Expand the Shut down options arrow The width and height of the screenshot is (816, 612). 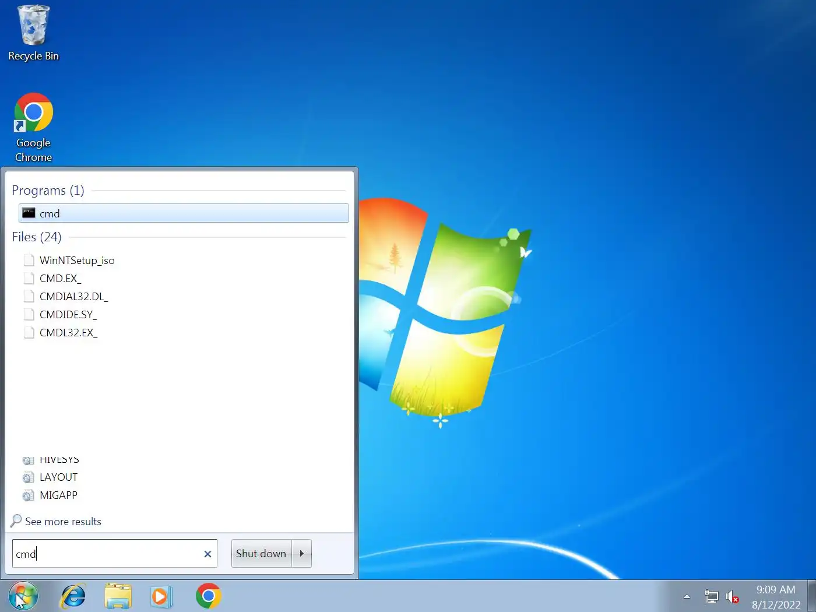pos(301,554)
